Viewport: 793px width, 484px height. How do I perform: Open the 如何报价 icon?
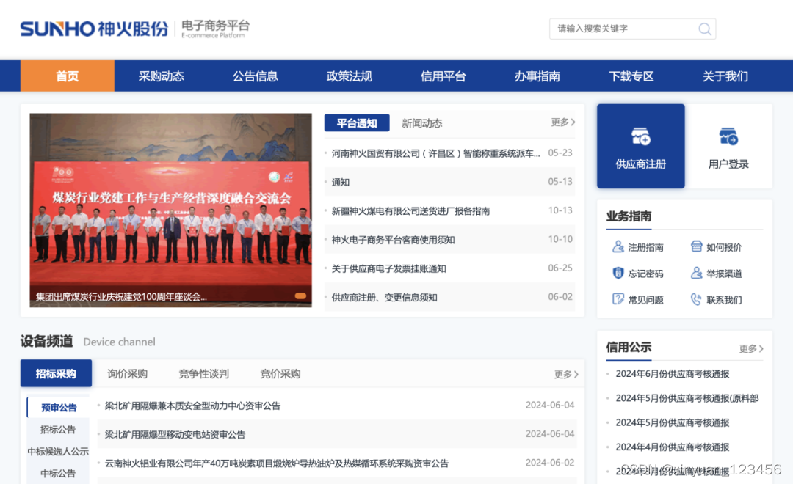[x=696, y=246]
